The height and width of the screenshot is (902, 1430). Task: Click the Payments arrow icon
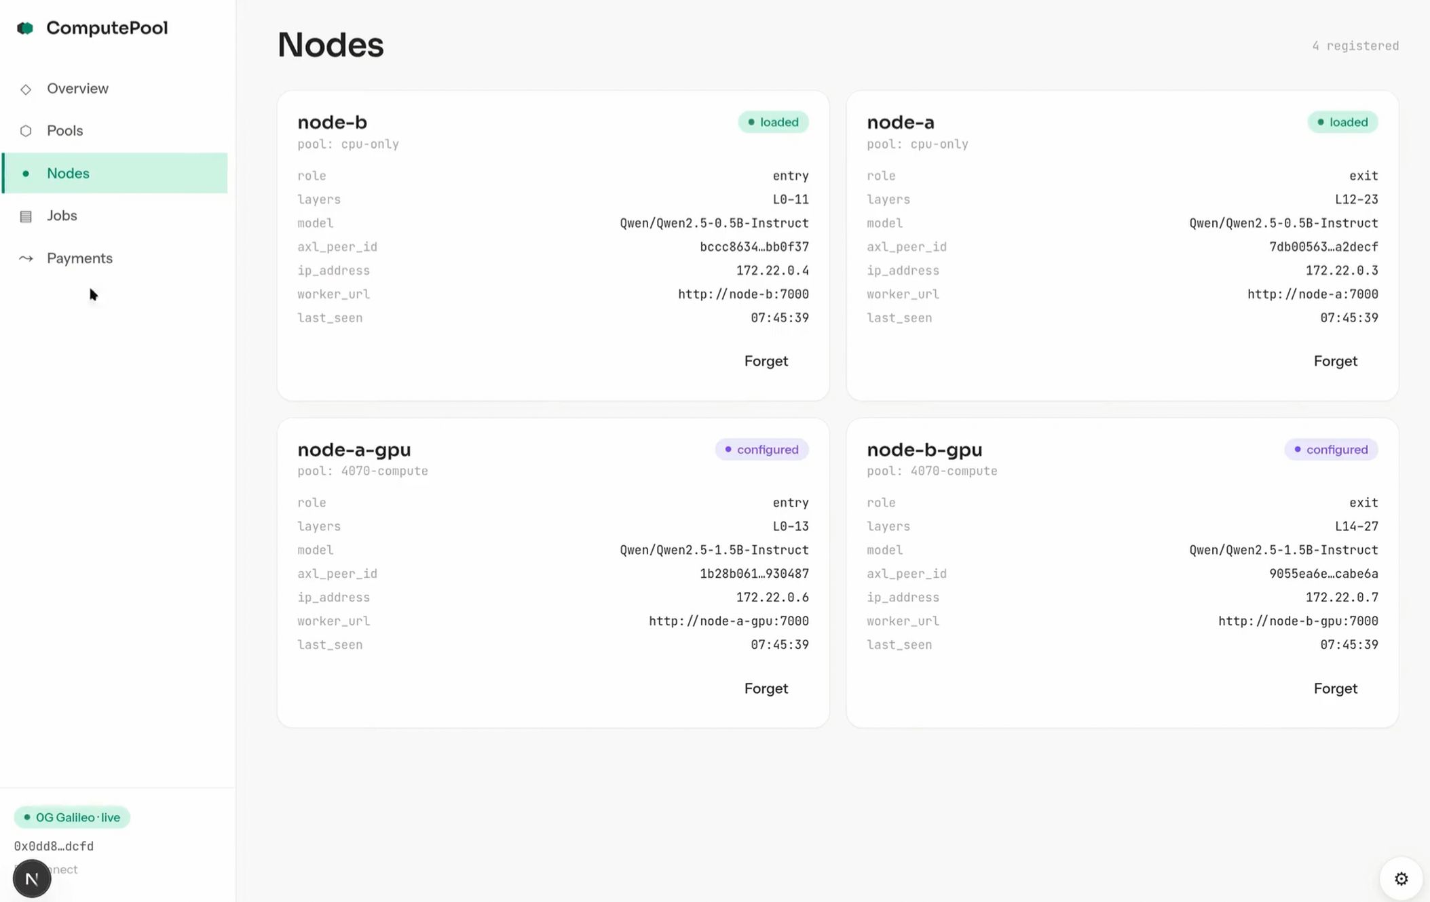click(x=26, y=258)
